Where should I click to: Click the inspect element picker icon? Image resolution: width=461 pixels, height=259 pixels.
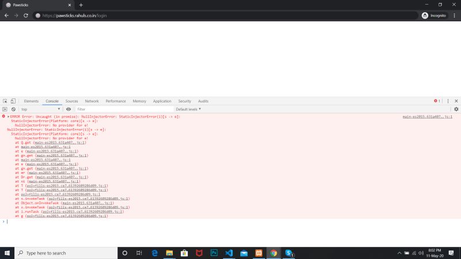(x=5, y=101)
